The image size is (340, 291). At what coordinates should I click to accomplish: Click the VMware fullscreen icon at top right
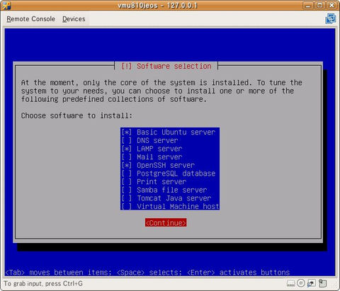pos(330,19)
